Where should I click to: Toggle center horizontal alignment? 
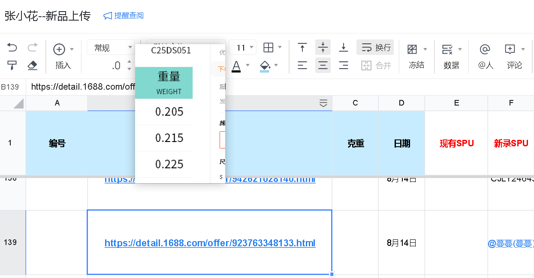point(323,65)
